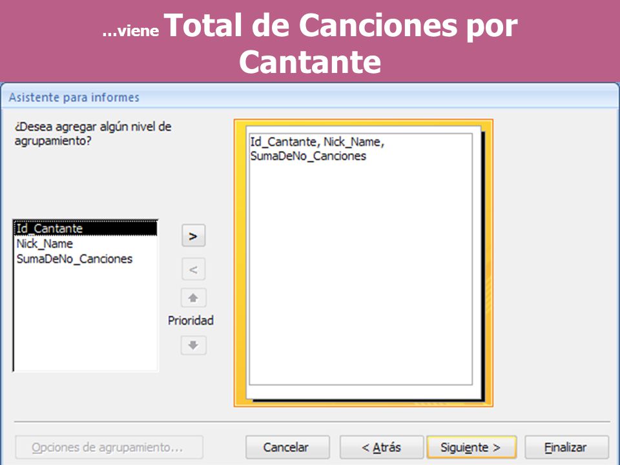Viewport: 620px width, 465px height.
Task: Select SumaDeNo_Canciones in the field list
Action: click(86, 259)
